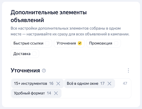
Task: Select the Доставка chip label
Action: point(22,54)
